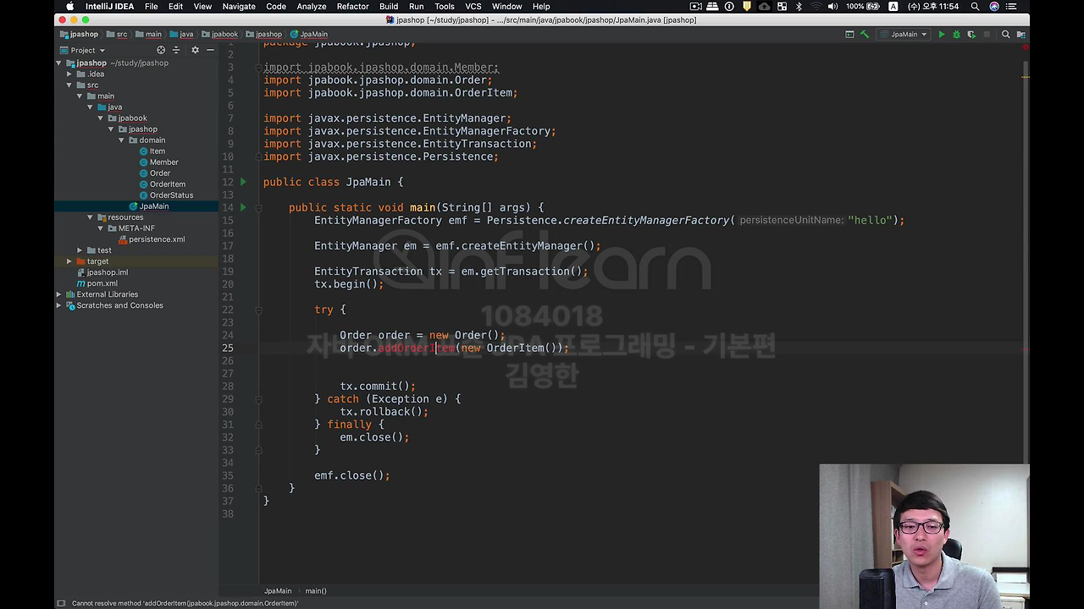Click the locate crosshair icon in Project panel
The image size is (1084, 609).
(161, 50)
